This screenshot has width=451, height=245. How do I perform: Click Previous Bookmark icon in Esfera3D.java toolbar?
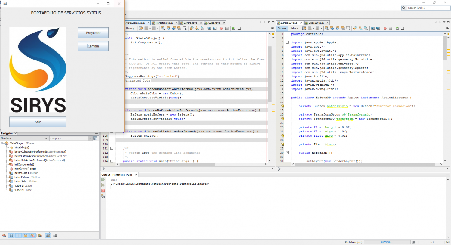click(355, 28)
